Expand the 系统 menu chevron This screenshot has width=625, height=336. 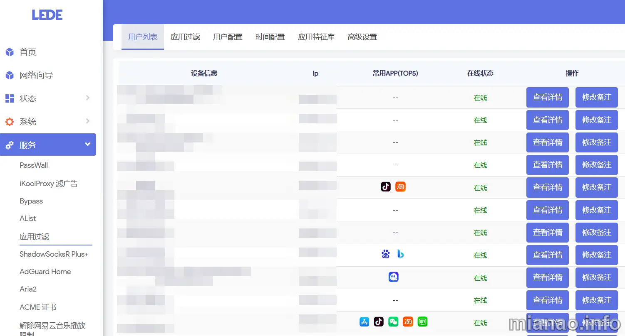88,121
